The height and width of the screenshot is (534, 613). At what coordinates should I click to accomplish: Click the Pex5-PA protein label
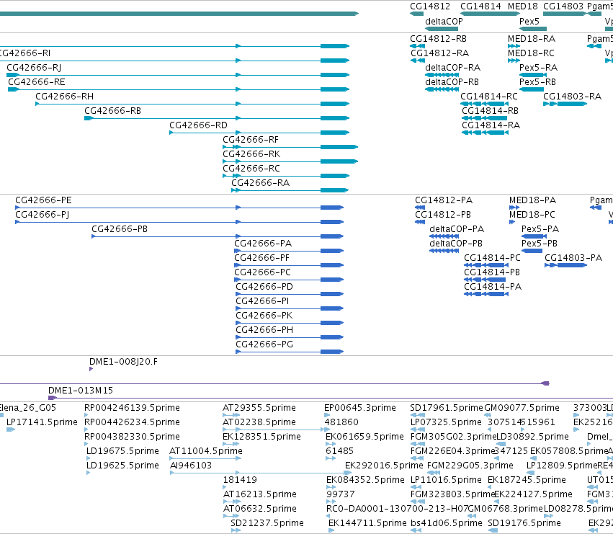point(540,230)
